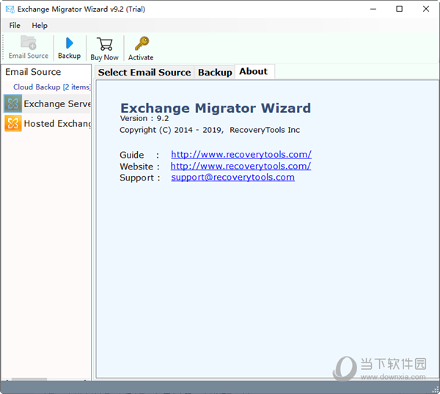440x394 pixels.
Task: Maximize the Exchange Migrator Wizard window
Action: (x=399, y=9)
